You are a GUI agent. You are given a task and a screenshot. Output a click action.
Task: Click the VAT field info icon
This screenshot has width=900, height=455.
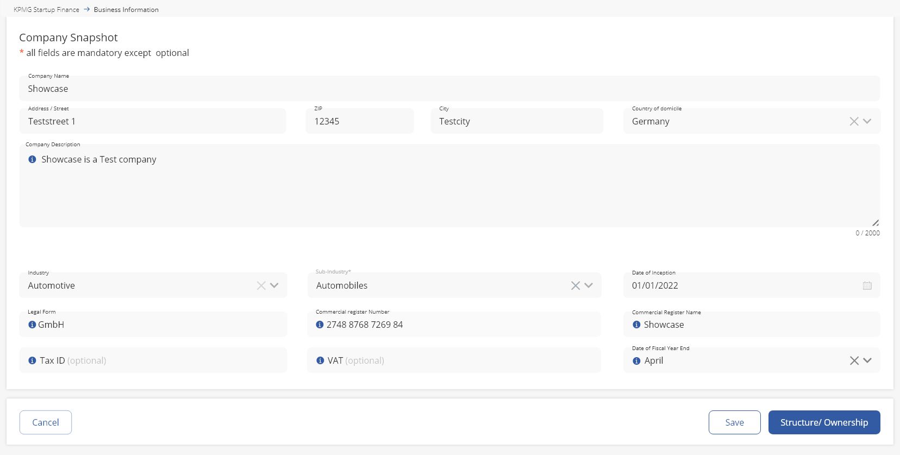320,360
